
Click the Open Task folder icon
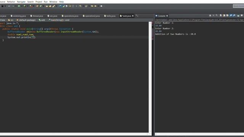coord(50,6)
